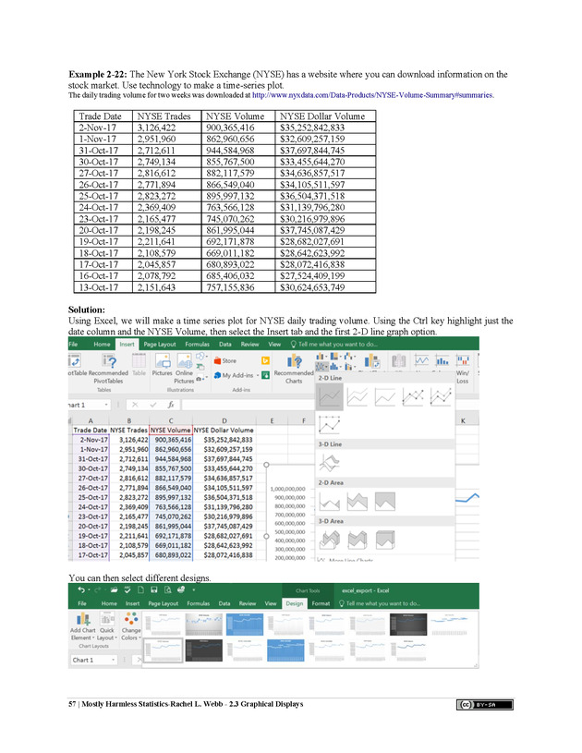Click the Table icon in the Tables group
Image resolution: width=582 pixels, height=753 pixels.
[x=139, y=360]
